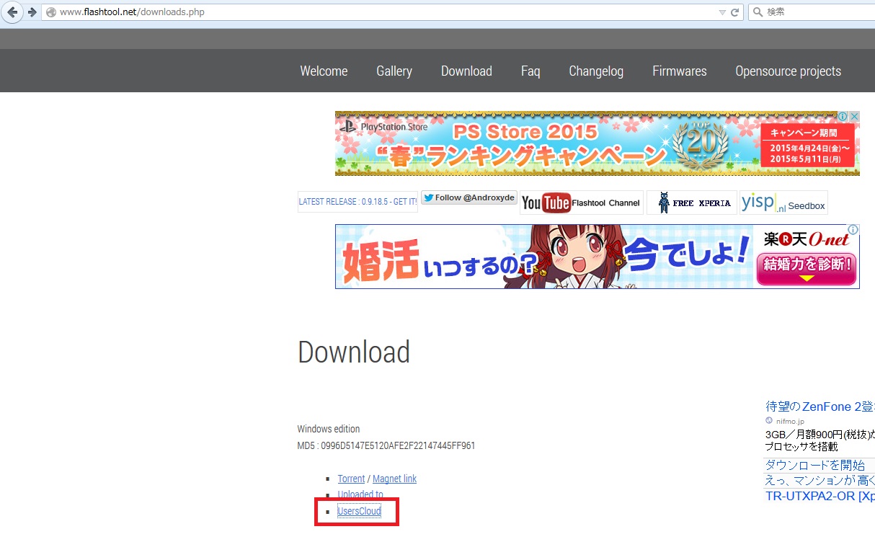Close the PS Store ad with X icon
The height and width of the screenshot is (542, 875).
click(x=854, y=116)
